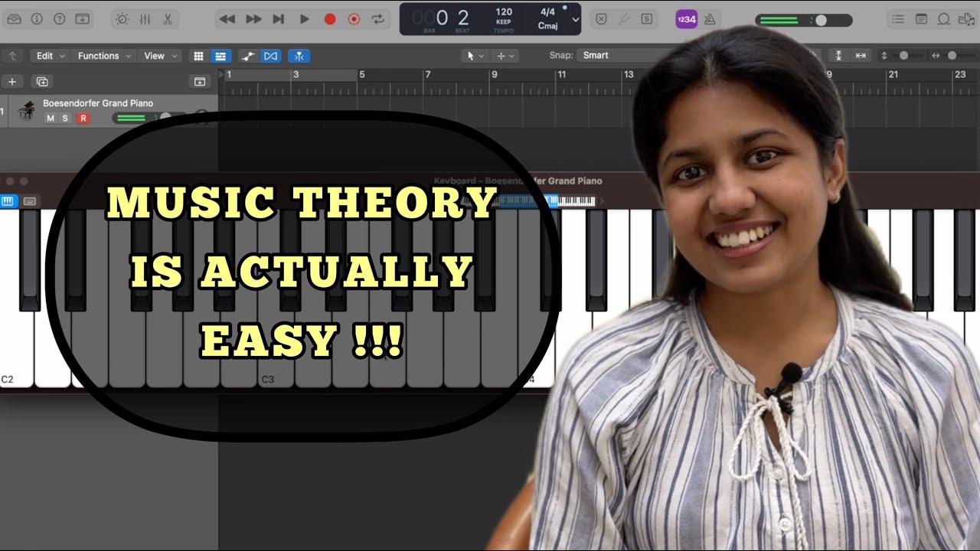Rewind the playhead
This screenshot has height=551, width=980.
point(227,19)
